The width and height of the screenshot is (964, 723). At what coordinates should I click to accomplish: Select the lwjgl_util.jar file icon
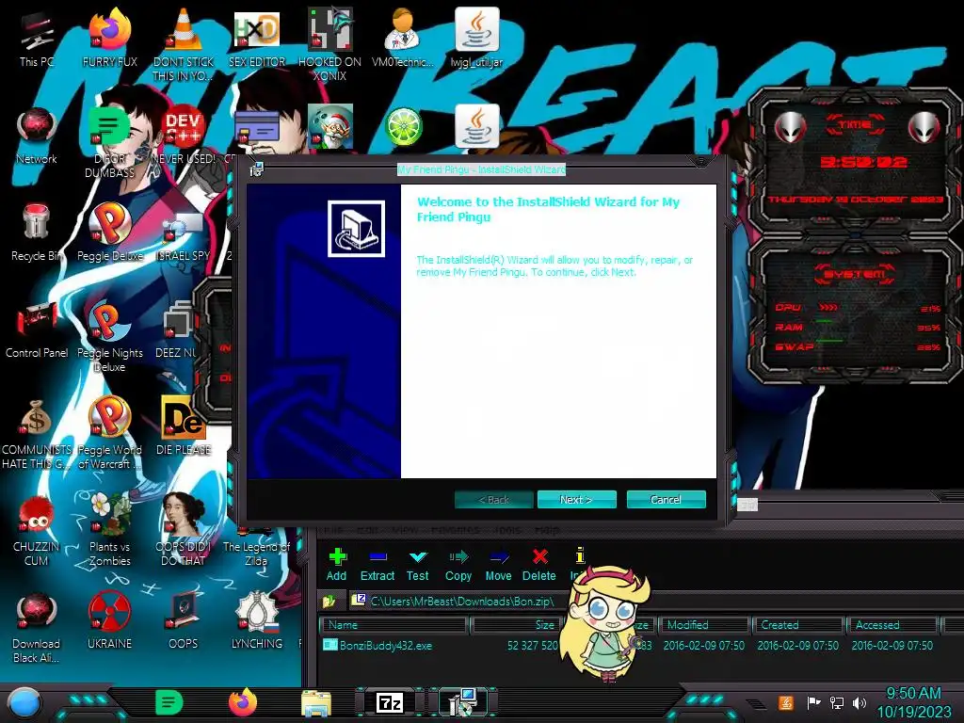pos(476,40)
